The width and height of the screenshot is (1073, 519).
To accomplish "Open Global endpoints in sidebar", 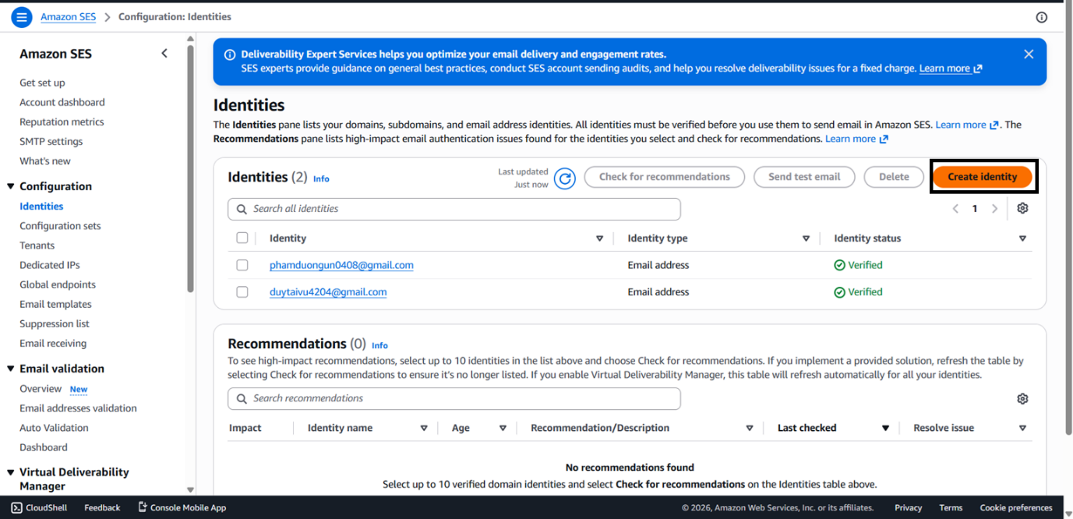I will coord(58,284).
